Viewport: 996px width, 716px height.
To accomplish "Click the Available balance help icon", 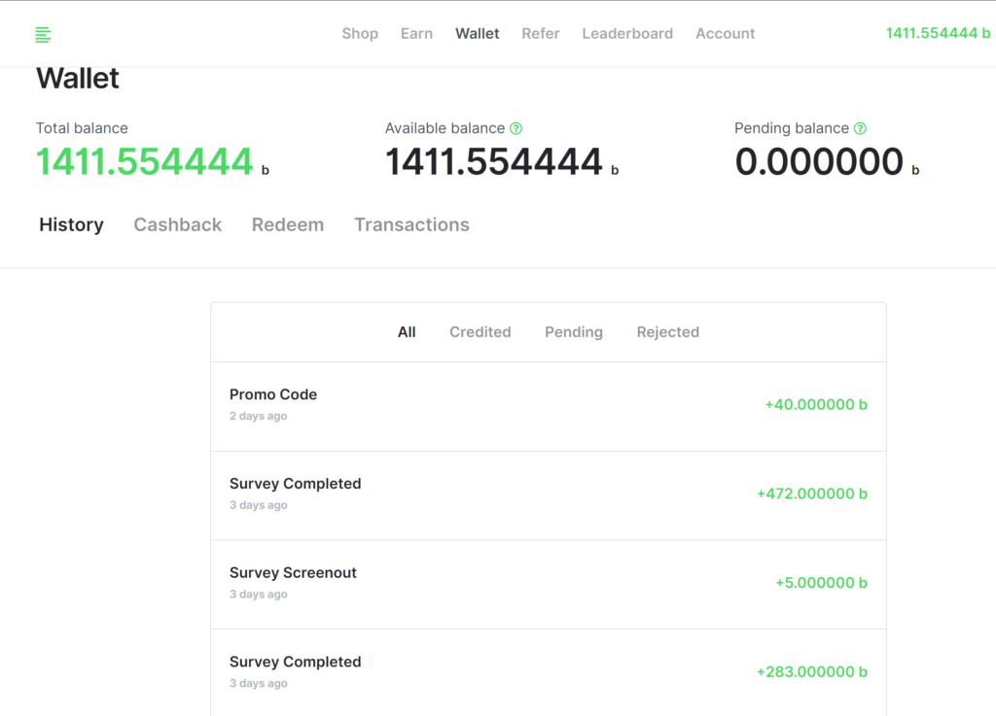I will [516, 128].
